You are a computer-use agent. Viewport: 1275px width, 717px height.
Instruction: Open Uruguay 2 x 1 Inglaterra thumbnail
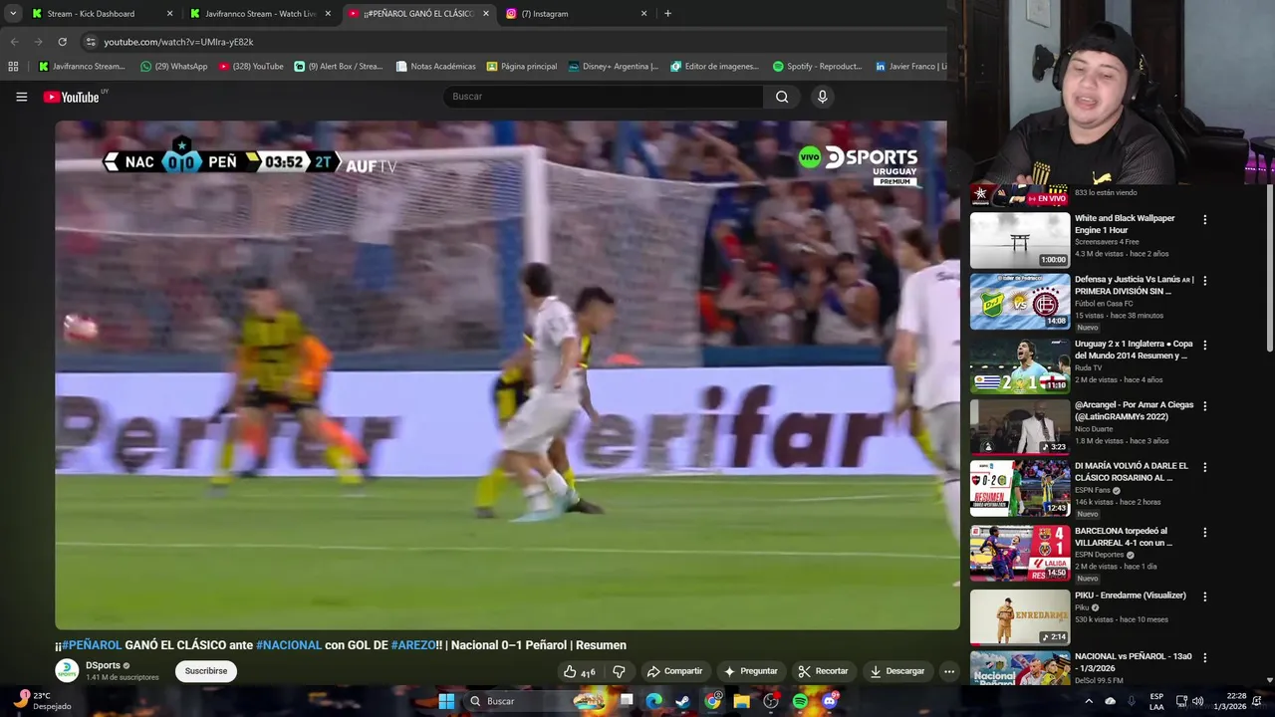[x=1020, y=365]
